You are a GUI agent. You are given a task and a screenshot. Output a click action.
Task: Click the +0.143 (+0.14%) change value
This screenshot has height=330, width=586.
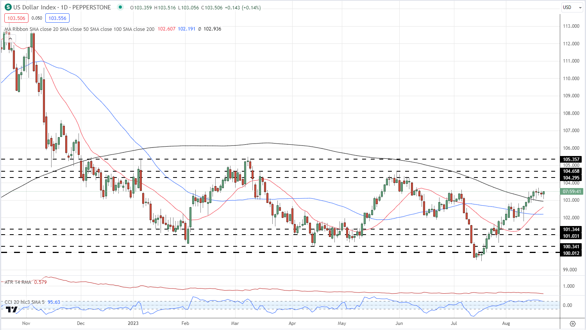[242, 7]
